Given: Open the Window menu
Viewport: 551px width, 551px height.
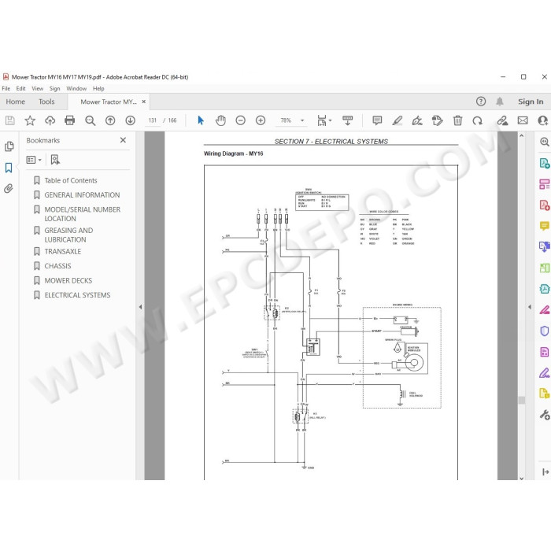Looking at the screenshot, I should coord(76,88).
